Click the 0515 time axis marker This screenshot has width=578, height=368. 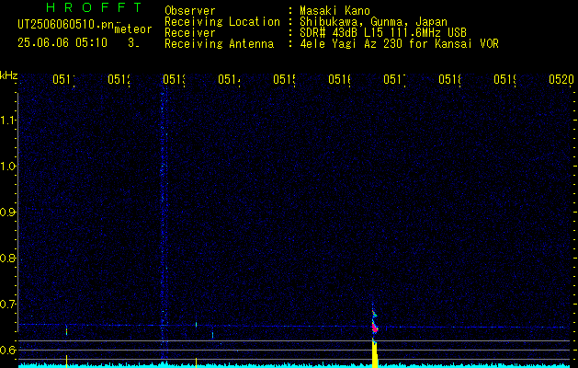point(284,80)
